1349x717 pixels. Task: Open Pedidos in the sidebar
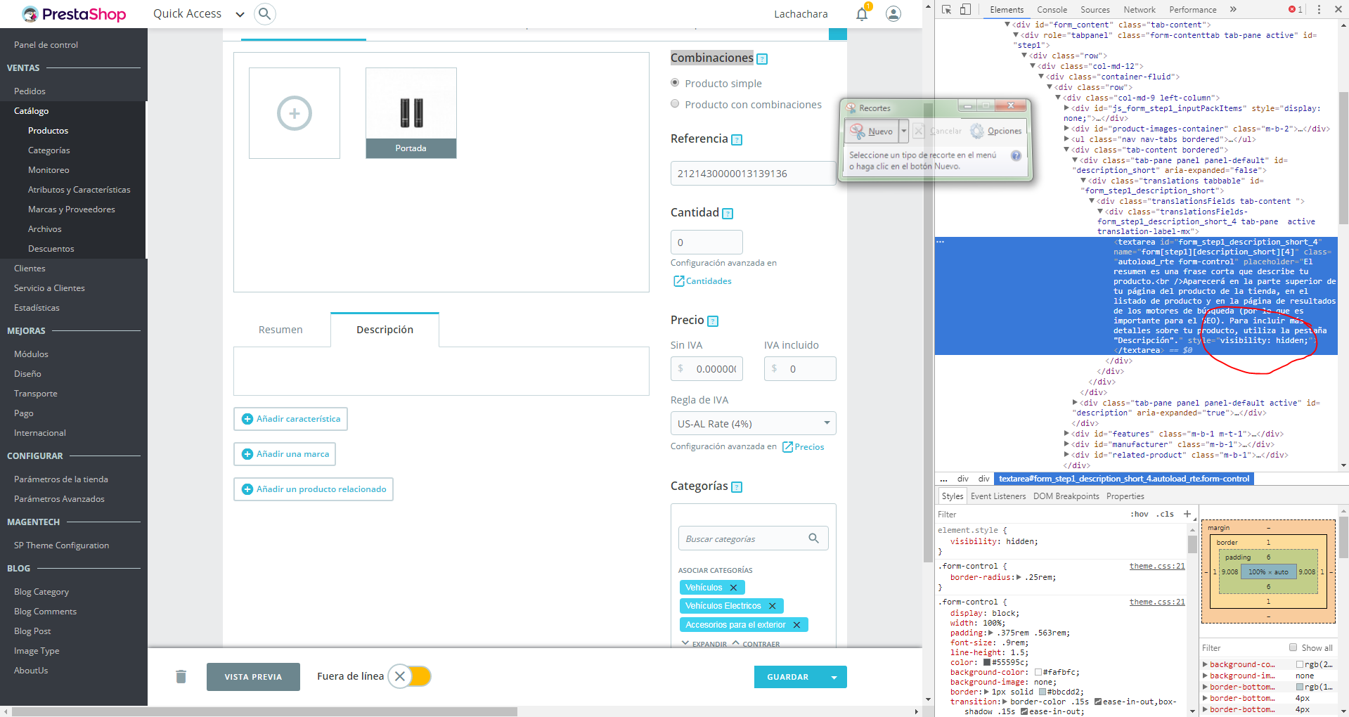coord(30,91)
